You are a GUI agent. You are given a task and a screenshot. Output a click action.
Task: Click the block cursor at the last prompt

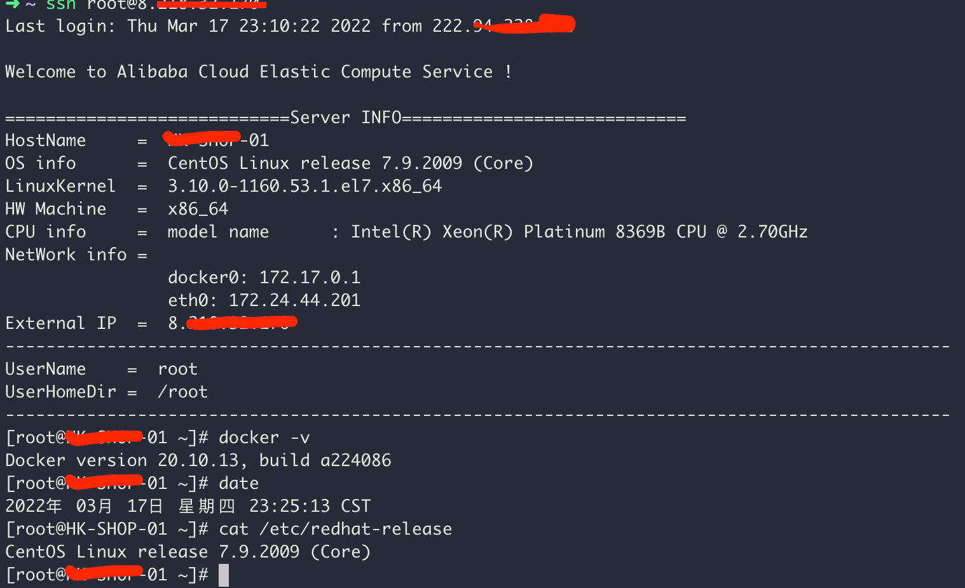[224, 575]
